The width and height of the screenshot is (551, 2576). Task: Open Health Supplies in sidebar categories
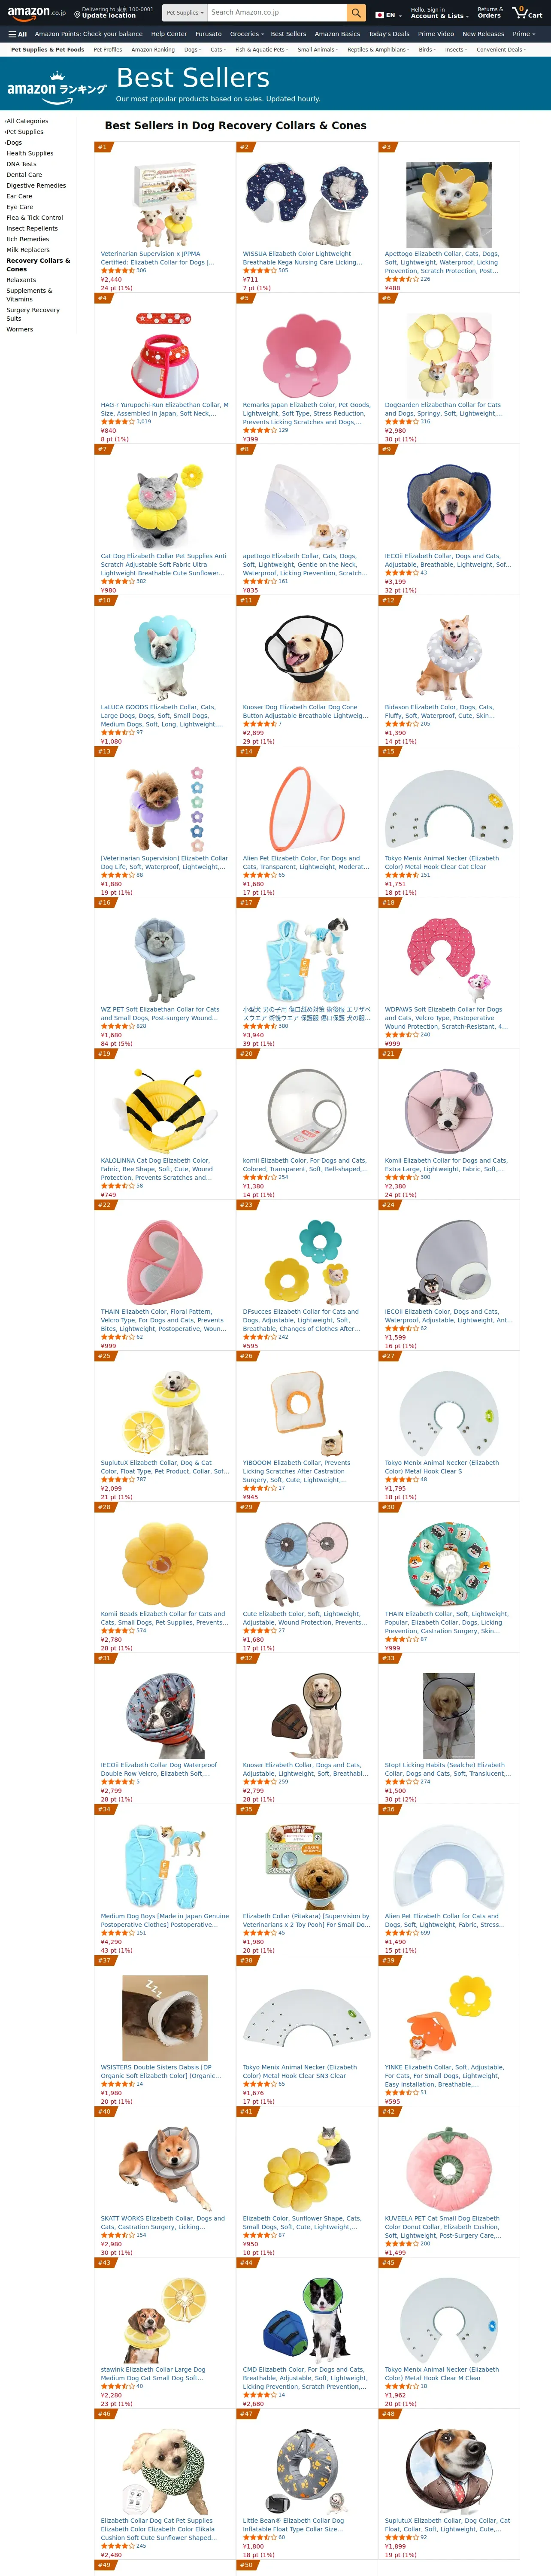(30, 153)
